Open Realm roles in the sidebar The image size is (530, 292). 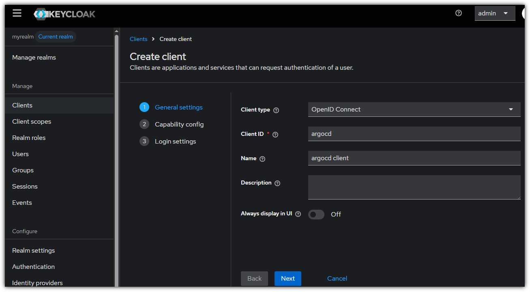click(59, 138)
